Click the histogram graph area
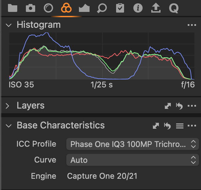This screenshot has height=190, width=201. (102, 56)
